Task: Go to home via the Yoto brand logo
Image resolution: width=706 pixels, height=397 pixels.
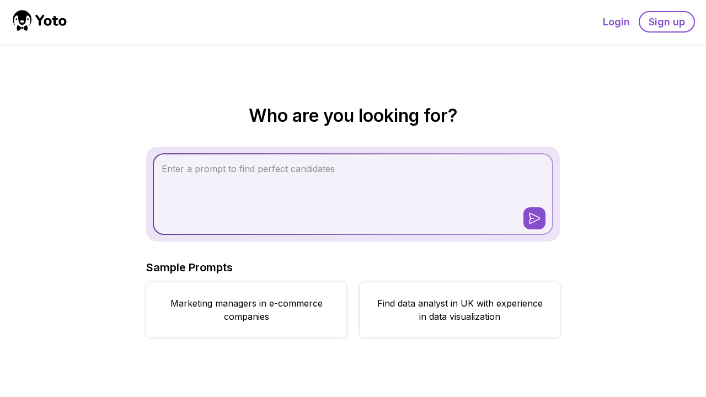Action: tap(39, 21)
